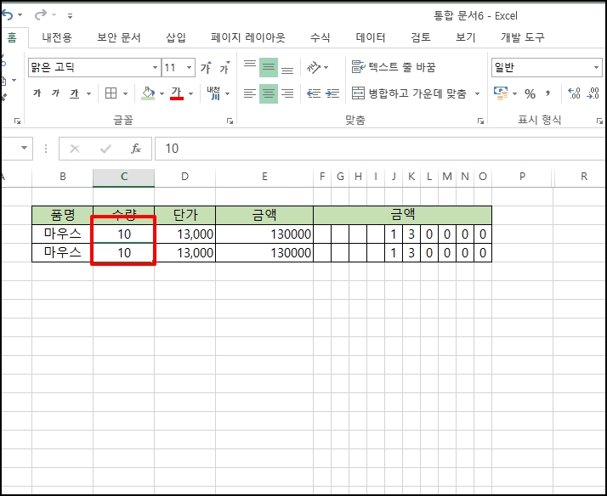607x496 pixels.
Task: Increase indent icon
Action: [x=332, y=93]
